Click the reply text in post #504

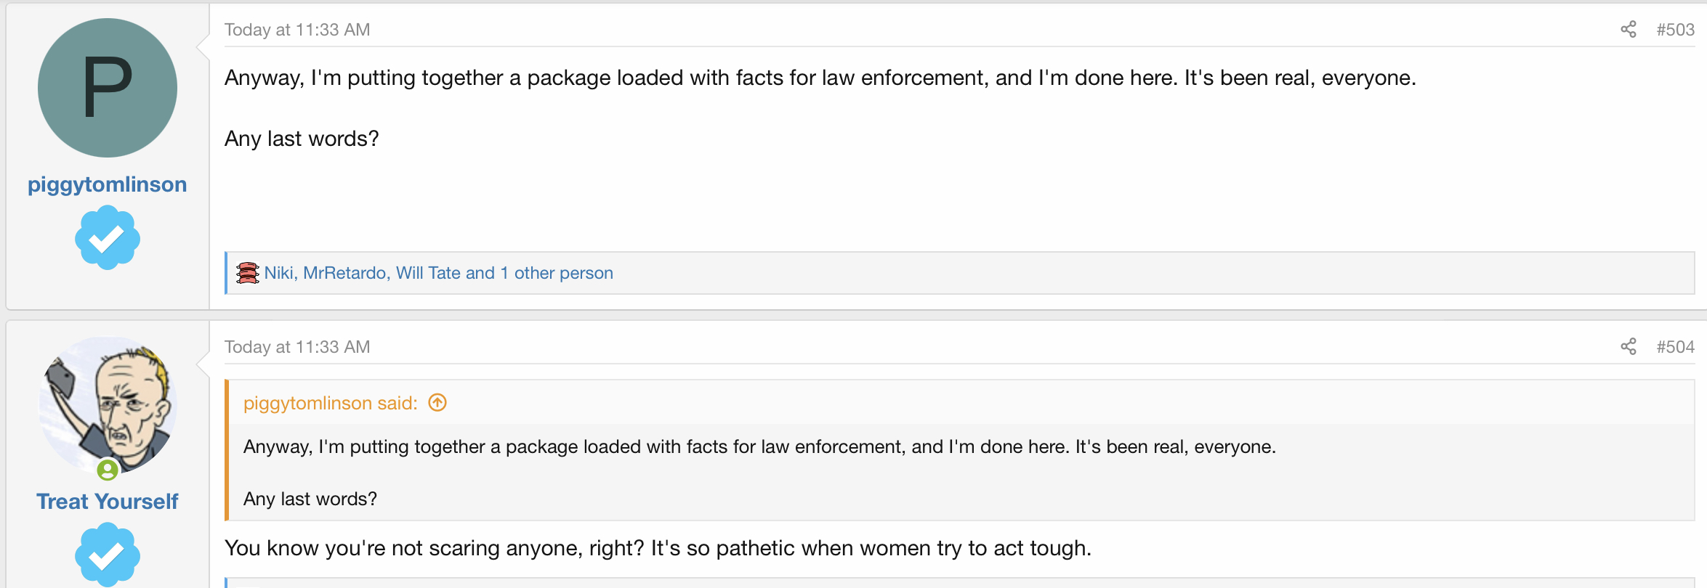658,548
